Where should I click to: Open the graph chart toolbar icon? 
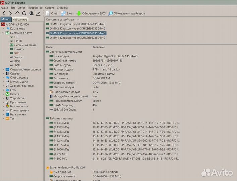click(x=38, y=13)
